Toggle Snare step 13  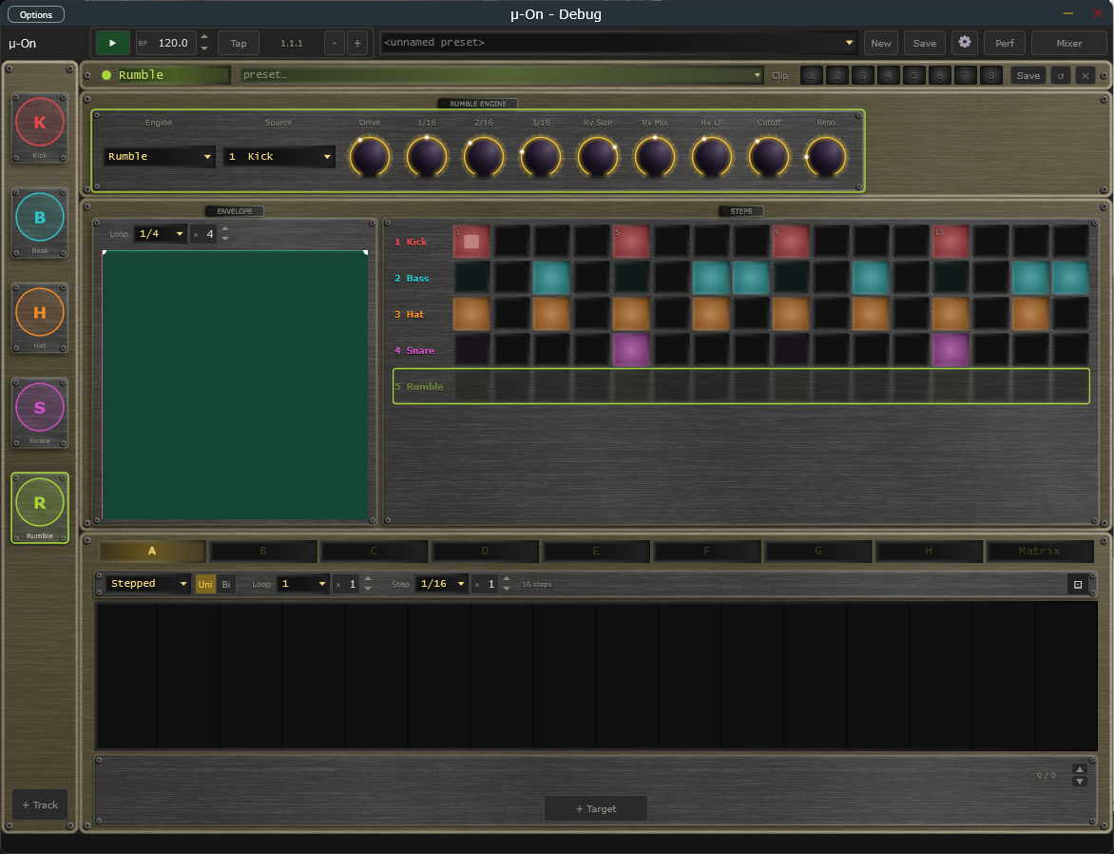click(951, 351)
